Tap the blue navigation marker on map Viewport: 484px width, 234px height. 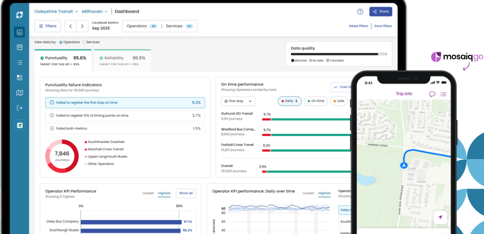click(404, 166)
